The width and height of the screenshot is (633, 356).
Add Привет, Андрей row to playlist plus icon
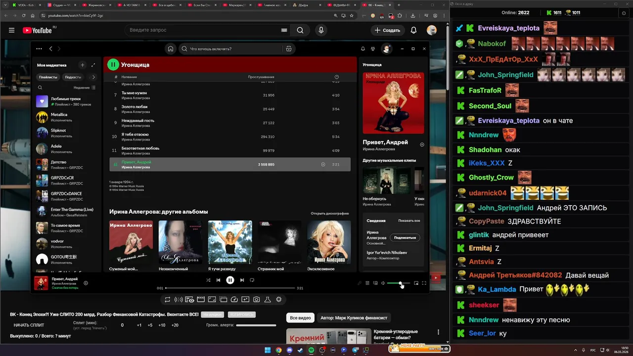coord(323,164)
